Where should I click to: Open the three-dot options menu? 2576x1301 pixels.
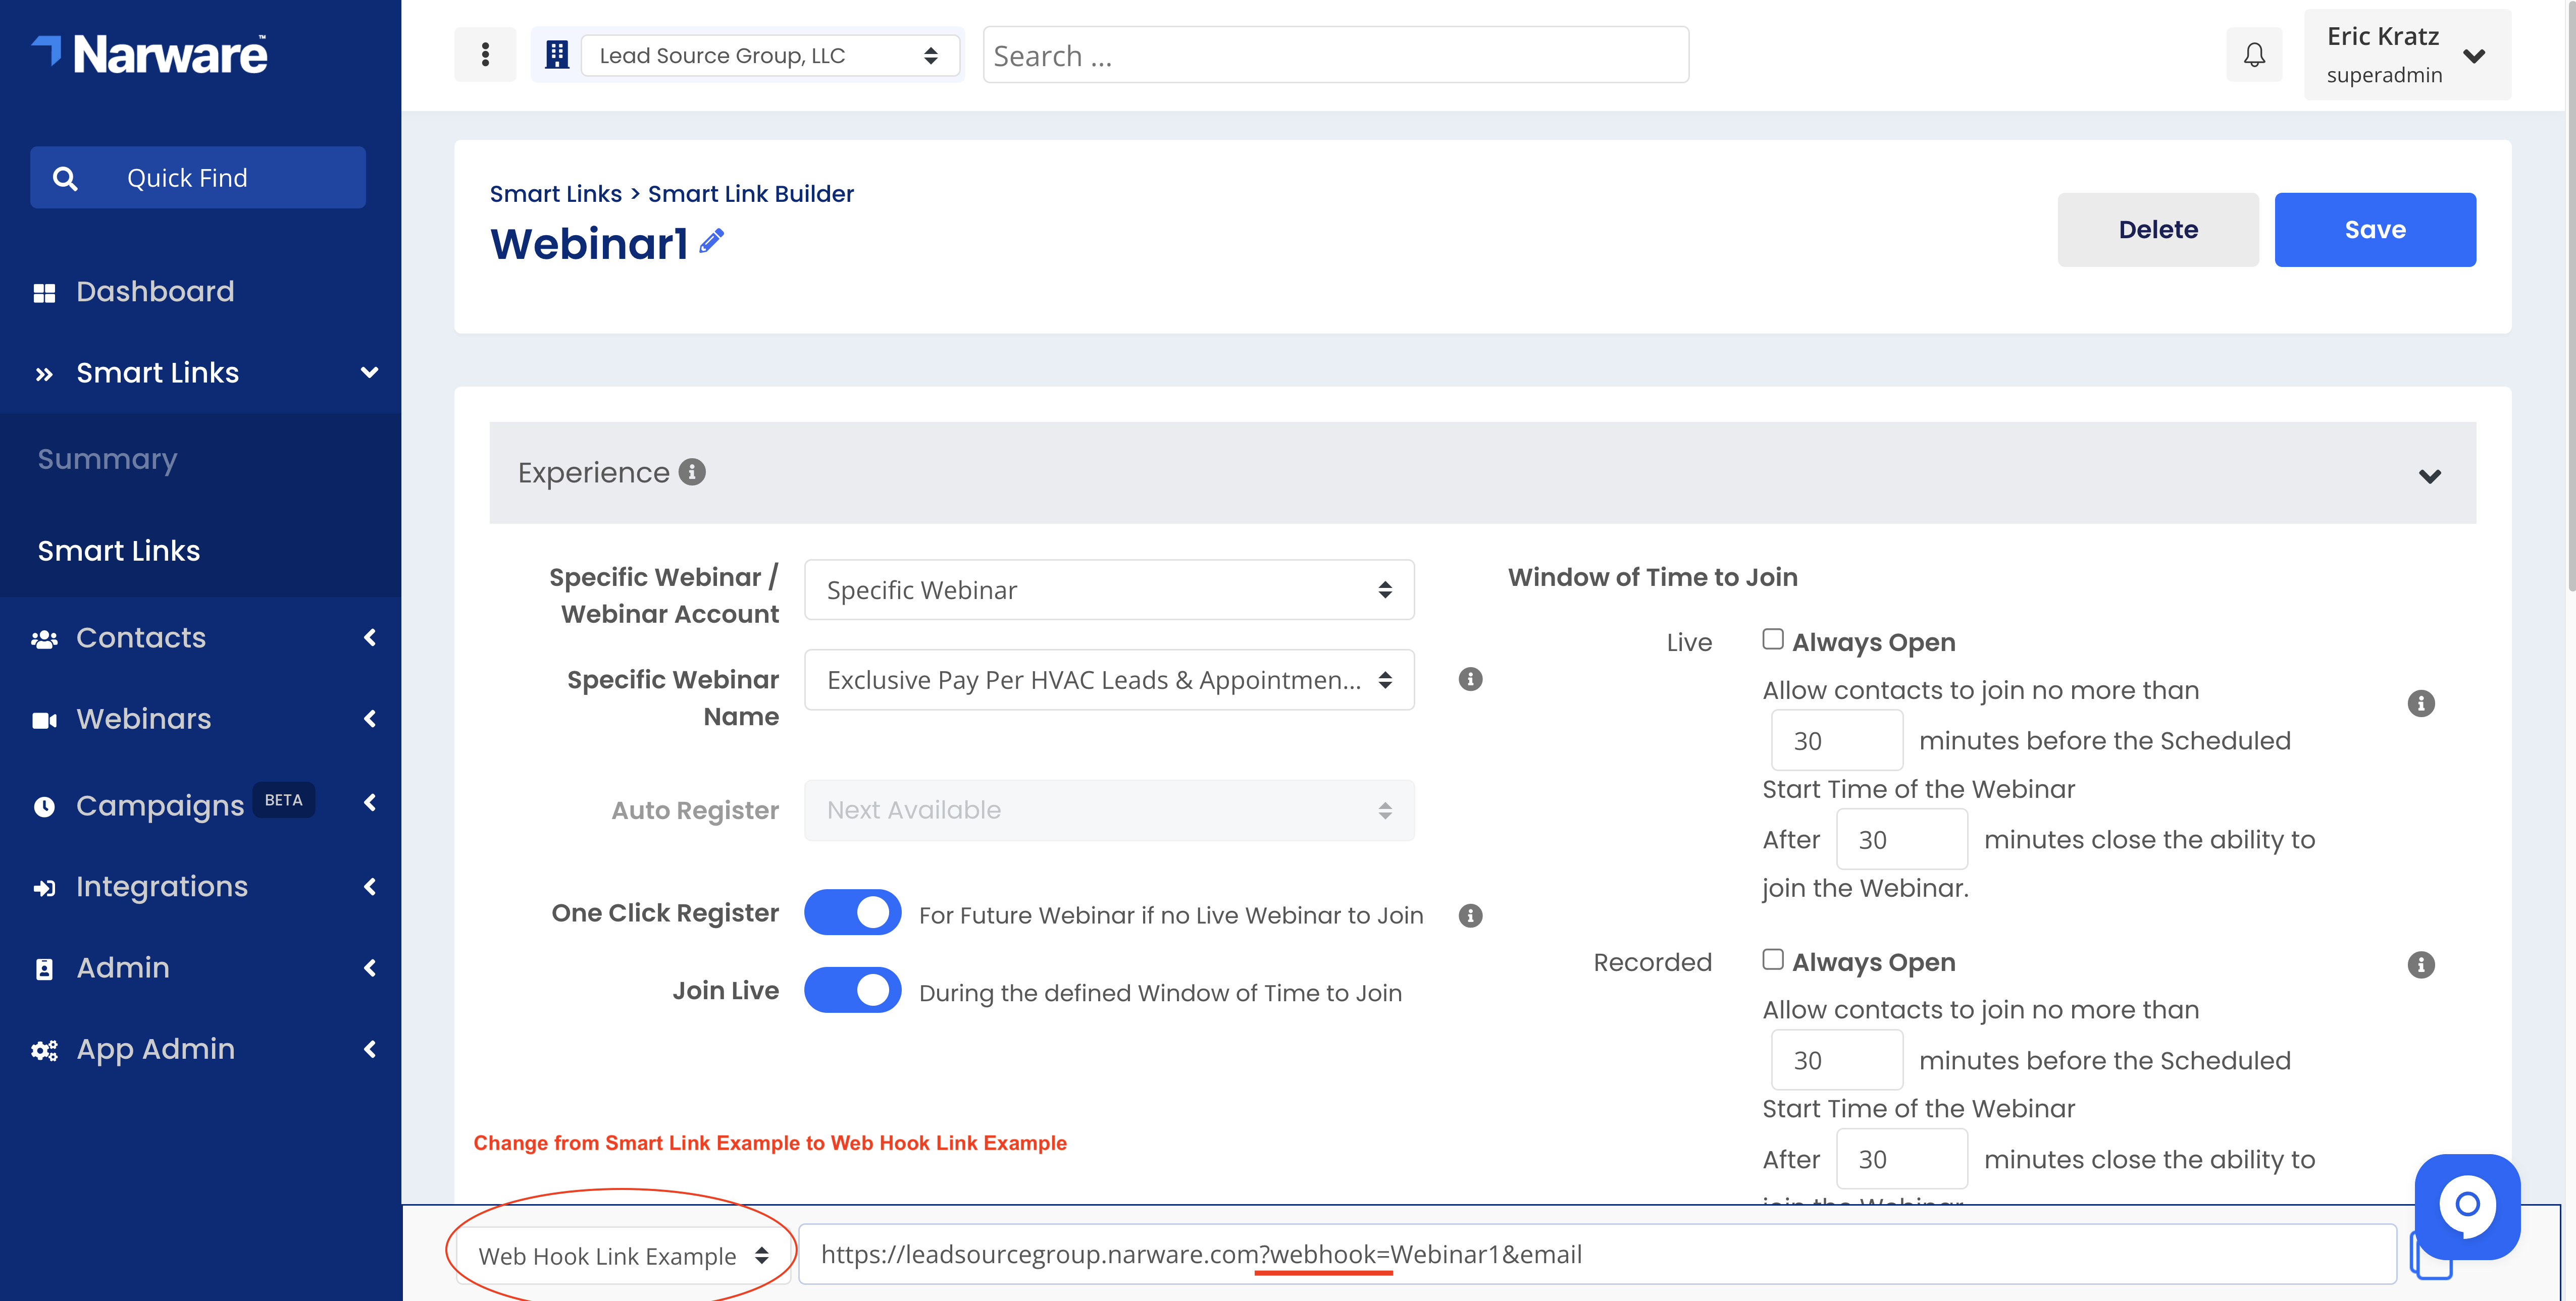485,54
